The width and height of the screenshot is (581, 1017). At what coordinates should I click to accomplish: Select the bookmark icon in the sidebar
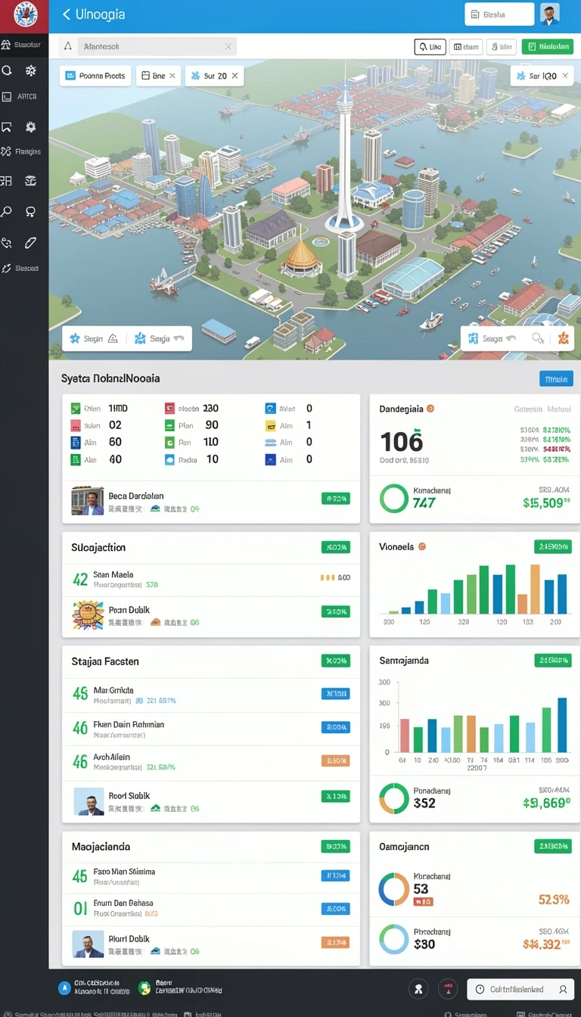tap(8, 126)
